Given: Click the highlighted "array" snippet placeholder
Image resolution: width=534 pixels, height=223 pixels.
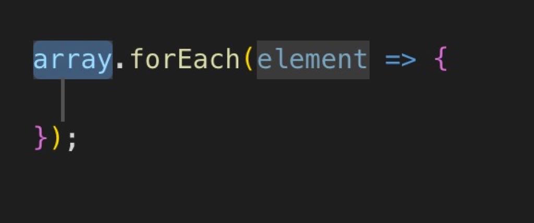Looking at the screenshot, I should tap(73, 60).
